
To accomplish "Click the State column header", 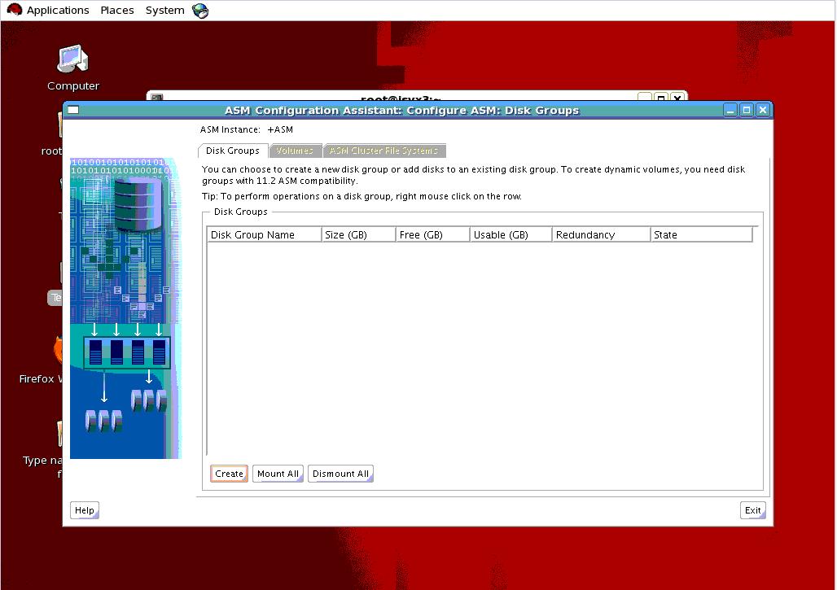I will coord(701,234).
